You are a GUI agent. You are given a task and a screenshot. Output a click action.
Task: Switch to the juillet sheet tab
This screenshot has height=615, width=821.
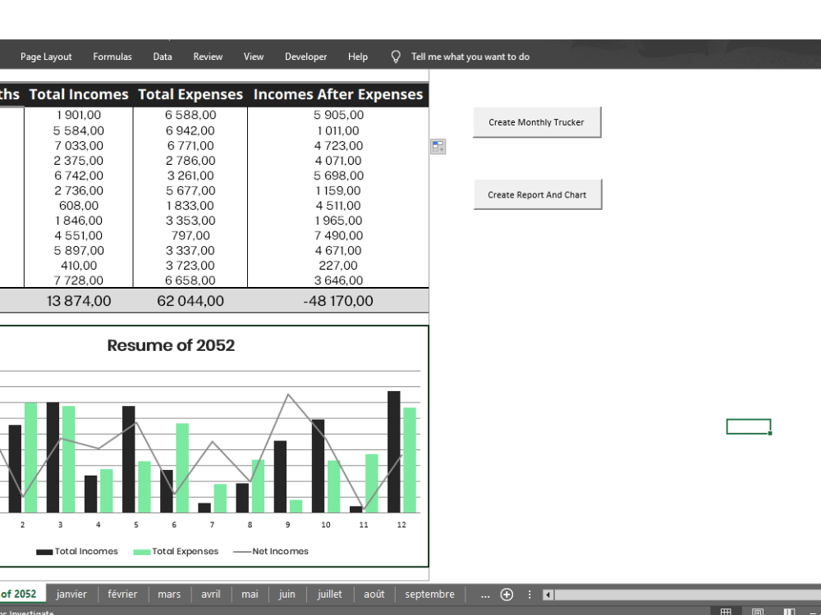pyautogui.click(x=329, y=594)
